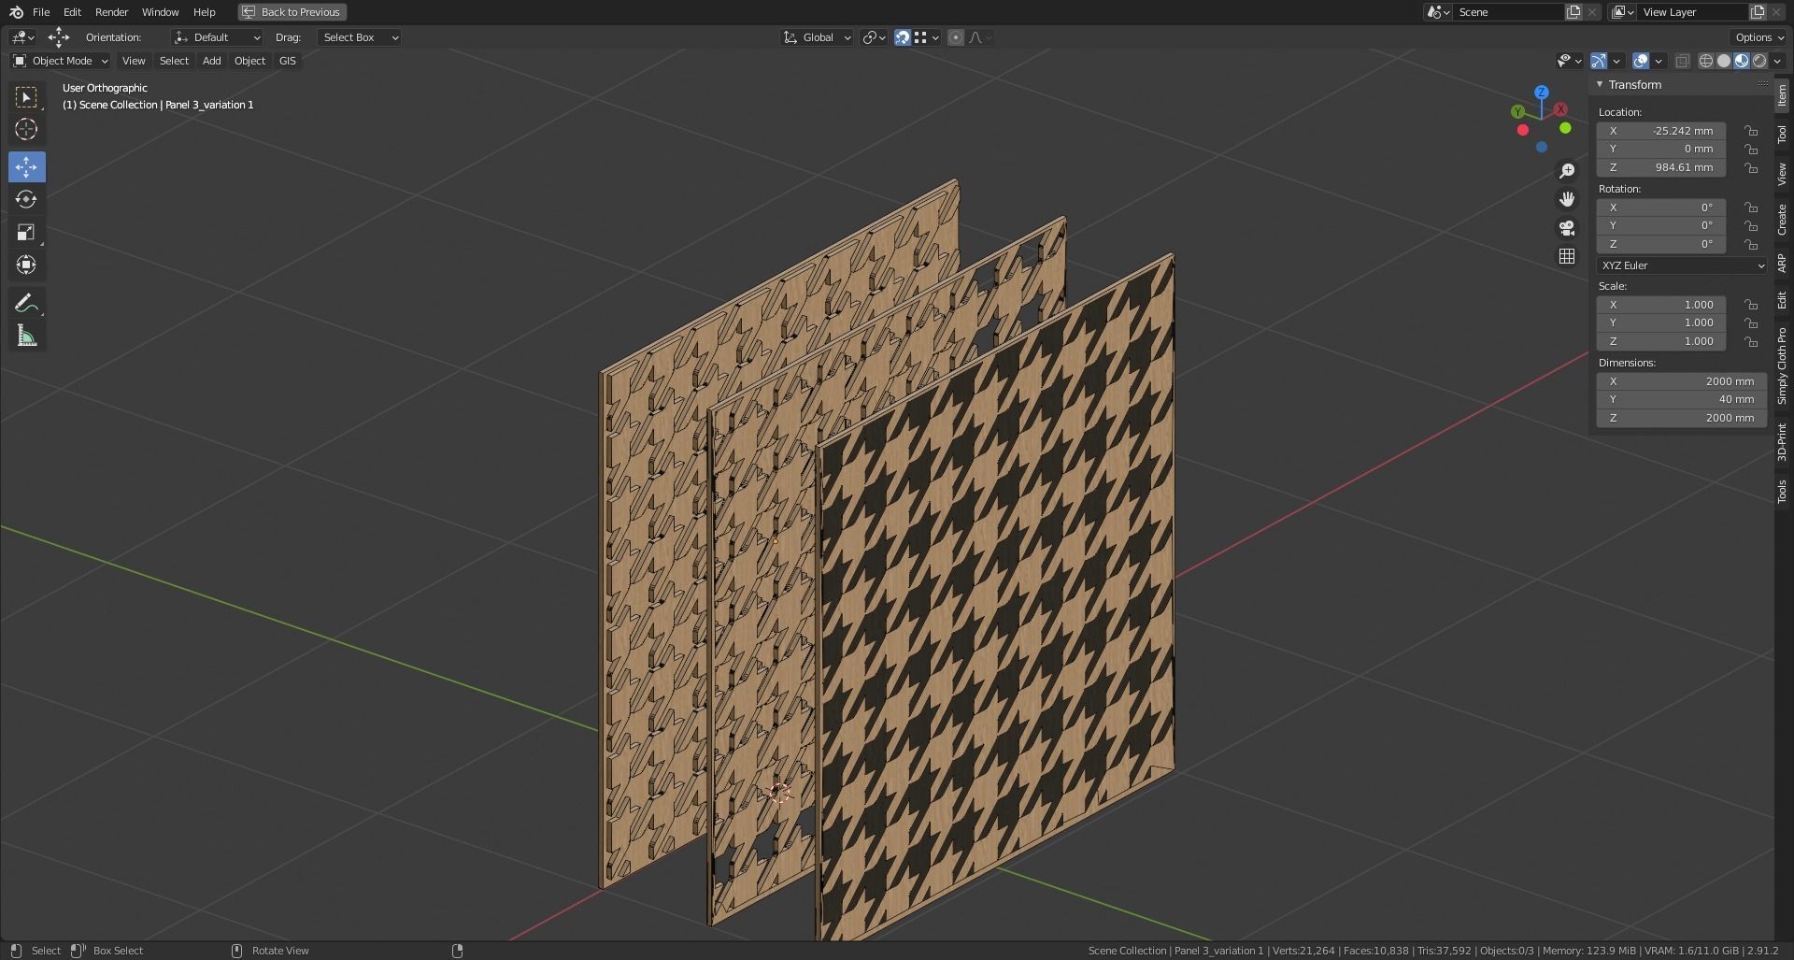Open the ARP sidebar tab
Viewport: 1794px width, 960px height.
[1782, 263]
